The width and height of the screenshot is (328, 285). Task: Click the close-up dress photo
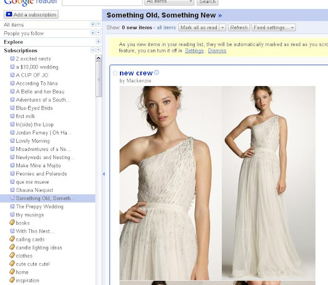click(170, 183)
